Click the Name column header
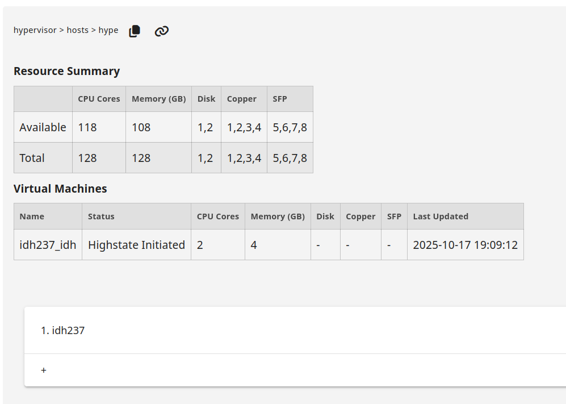Viewport: 566px width, 404px height. pyautogui.click(x=32, y=216)
